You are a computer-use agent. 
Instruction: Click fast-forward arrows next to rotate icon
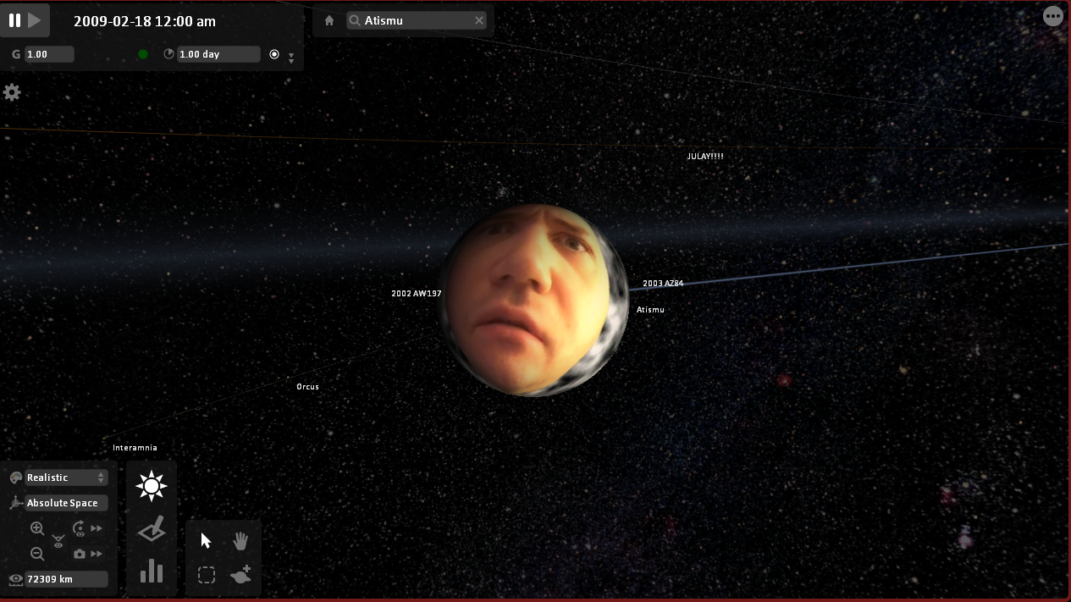click(97, 528)
